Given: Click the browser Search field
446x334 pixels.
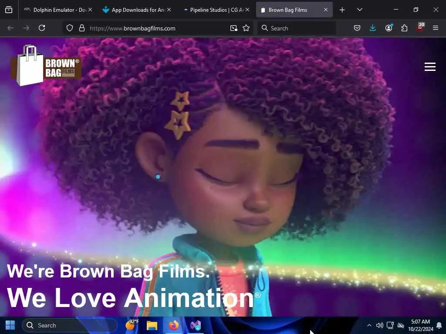Looking at the screenshot, I should tap(297, 28).
